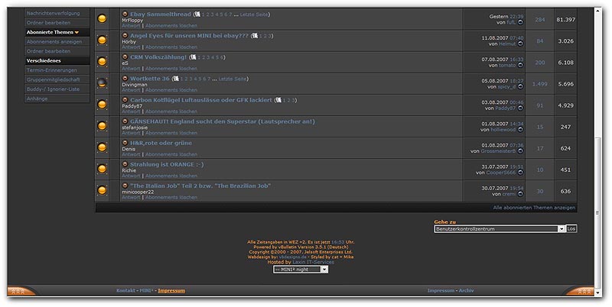Screen dimensions: 612x307
Task: Go to last post by Helmut
Action: coord(520,44)
